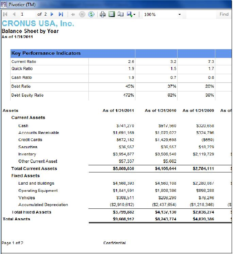Go to the previous page
233x254 pixels.
(x=14, y=14)
